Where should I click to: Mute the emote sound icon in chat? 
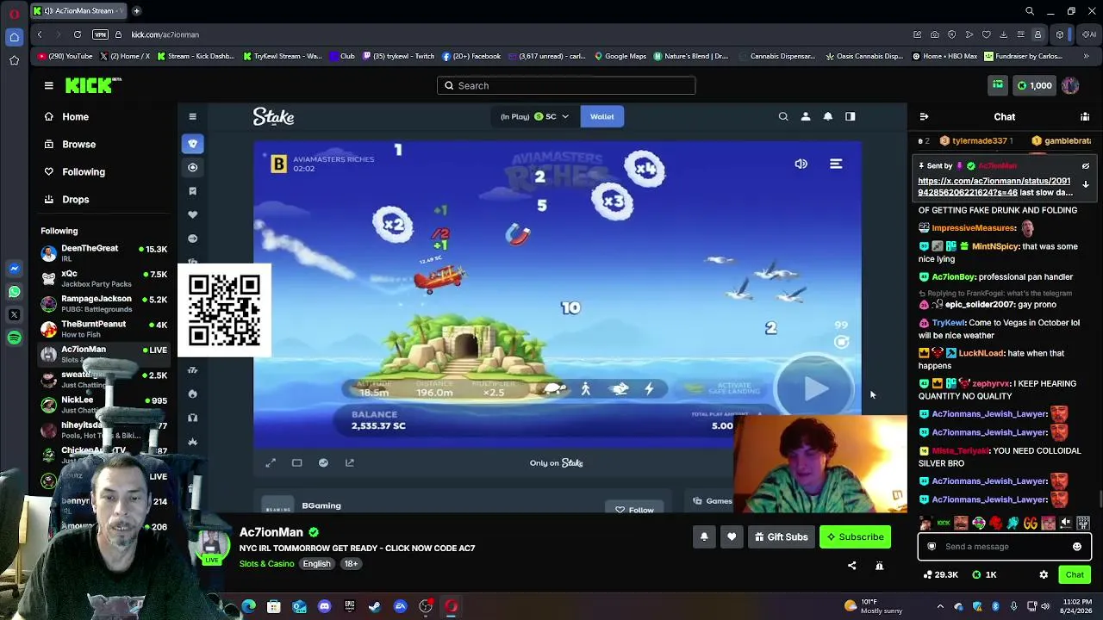tap(1066, 523)
